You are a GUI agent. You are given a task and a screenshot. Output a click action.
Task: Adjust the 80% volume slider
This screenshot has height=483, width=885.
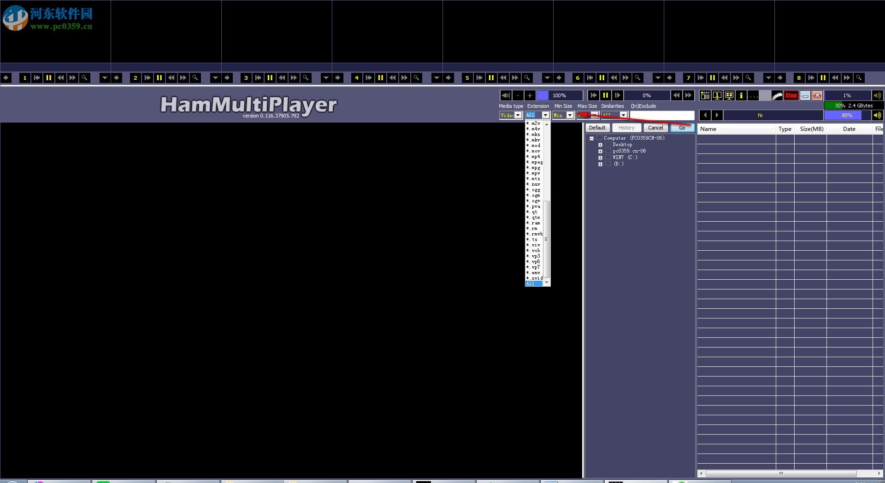click(847, 115)
